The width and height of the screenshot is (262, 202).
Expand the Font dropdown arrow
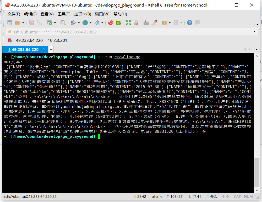click(x=102, y=23)
